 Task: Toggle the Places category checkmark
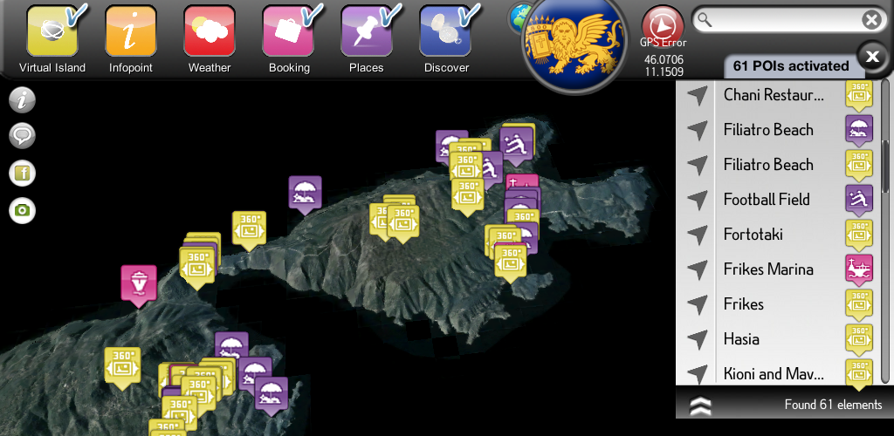(388, 15)
